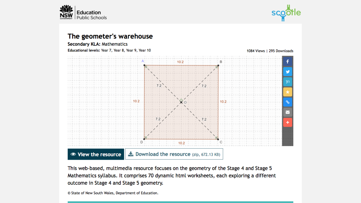Select vertex C of the square
The height and width of the screenshot is (203, 361).
click(x=218, y=139)
